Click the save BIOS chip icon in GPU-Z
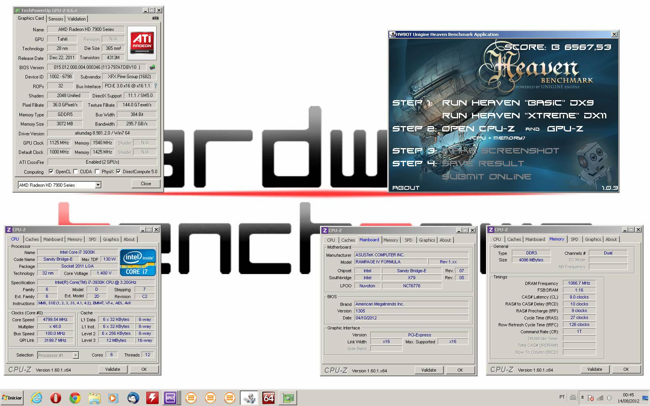 tap(152, 67)
